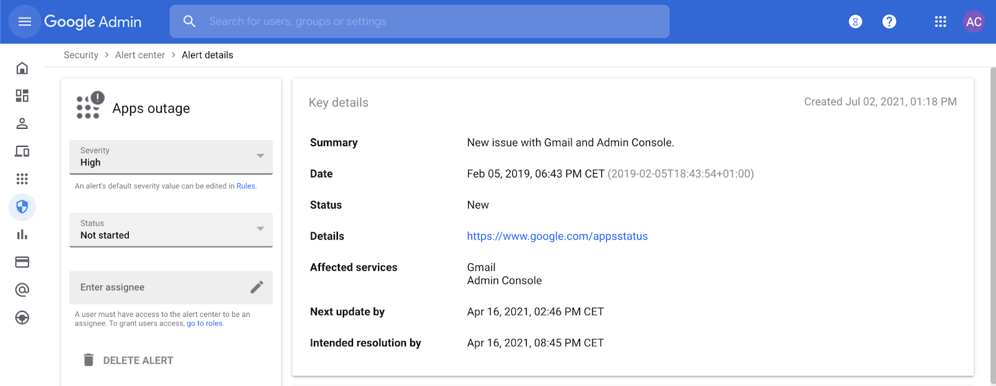Click the Google Admin logo
996x386 pixels.
(93, 22)
